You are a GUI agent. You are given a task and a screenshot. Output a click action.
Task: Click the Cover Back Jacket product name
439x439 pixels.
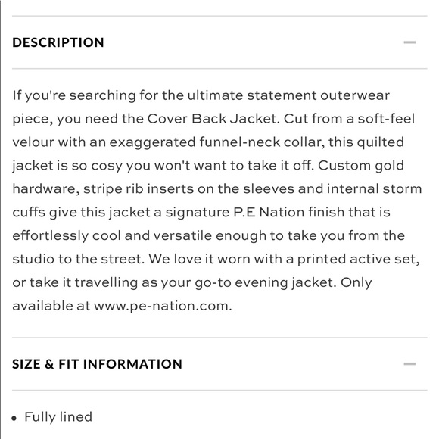212,119
